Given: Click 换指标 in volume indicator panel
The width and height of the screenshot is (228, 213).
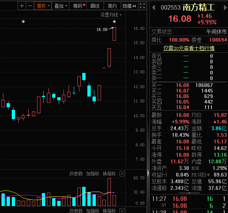Looking at the screenshot, I should click(x=109, y=174).
